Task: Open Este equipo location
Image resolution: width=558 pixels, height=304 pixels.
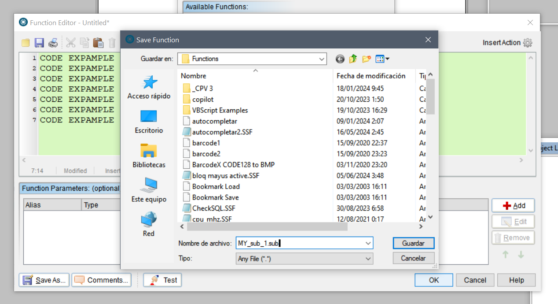Action: pos(149,190)
